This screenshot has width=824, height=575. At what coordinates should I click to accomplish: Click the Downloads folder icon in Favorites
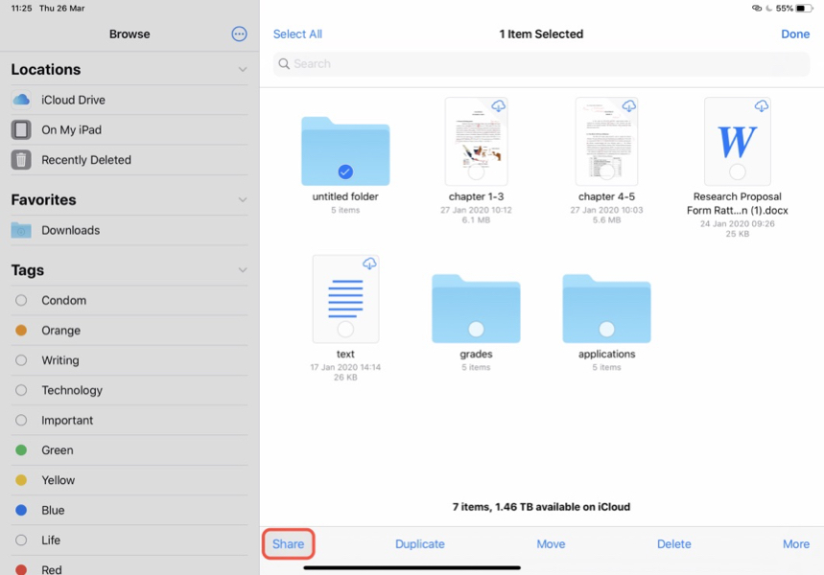tap(21, 230)
